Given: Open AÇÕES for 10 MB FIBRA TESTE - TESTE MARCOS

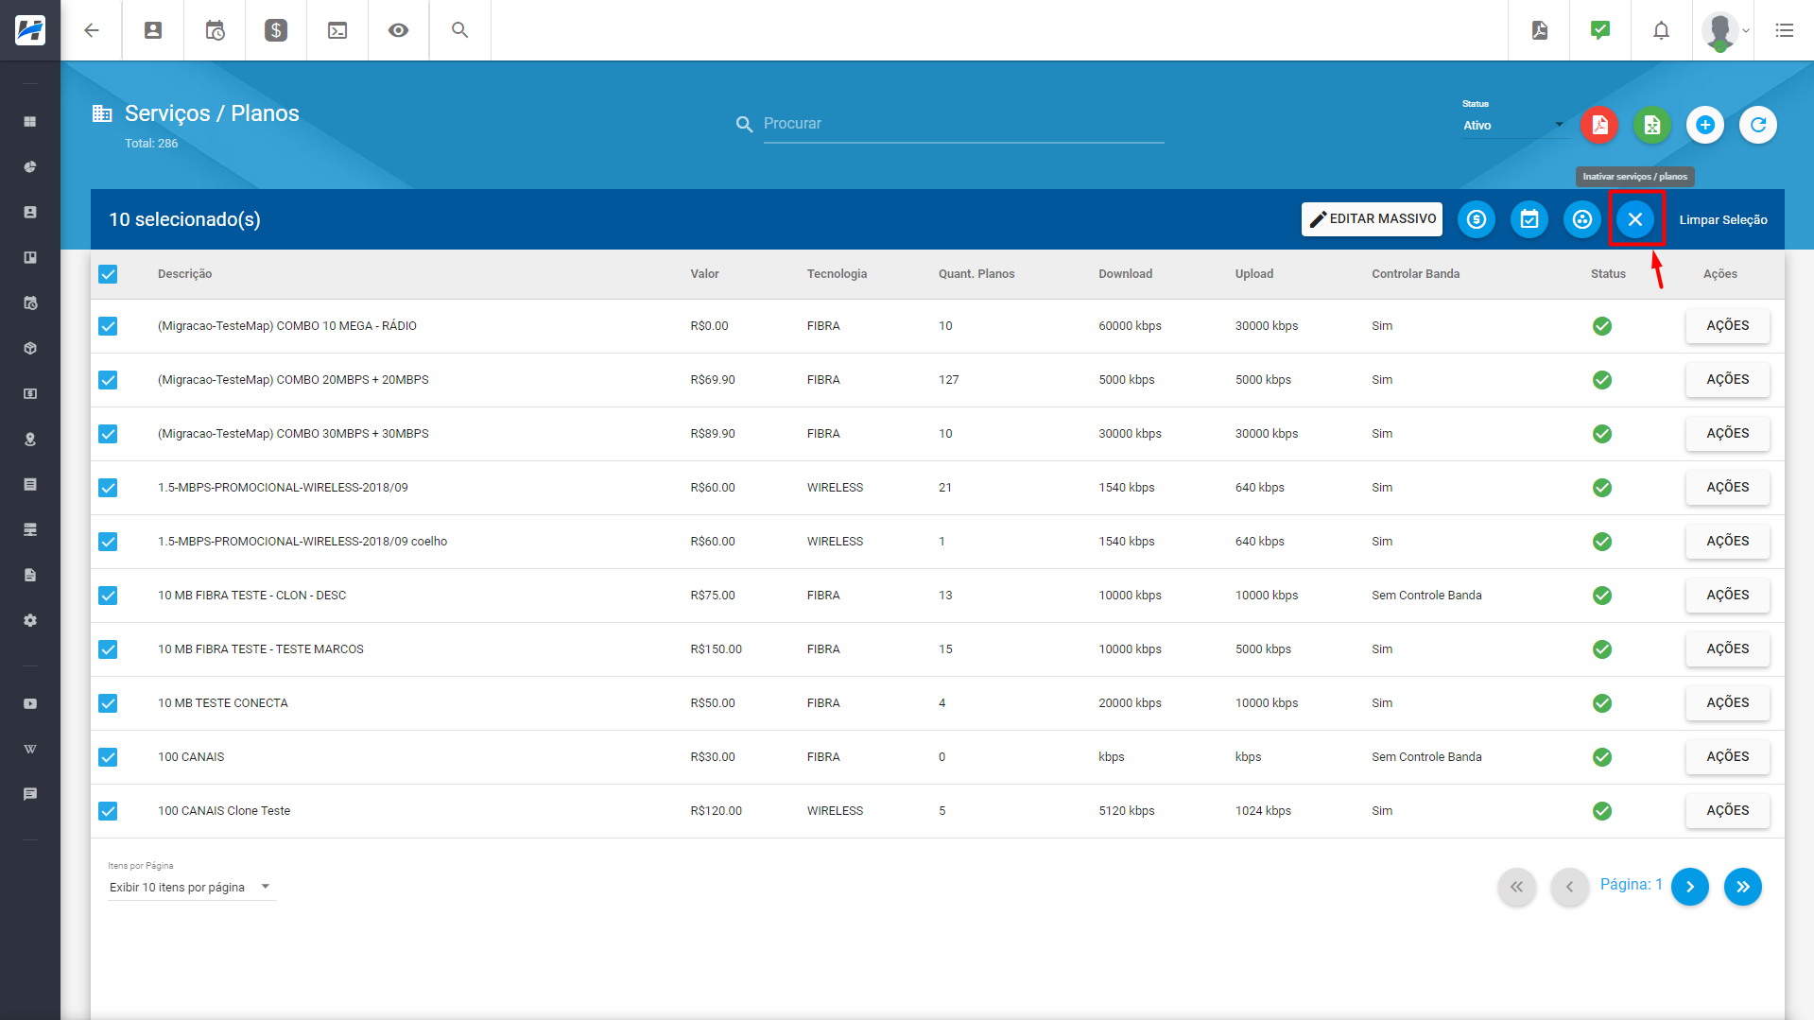Looking at the screenshot, I should coord(1727,649).
